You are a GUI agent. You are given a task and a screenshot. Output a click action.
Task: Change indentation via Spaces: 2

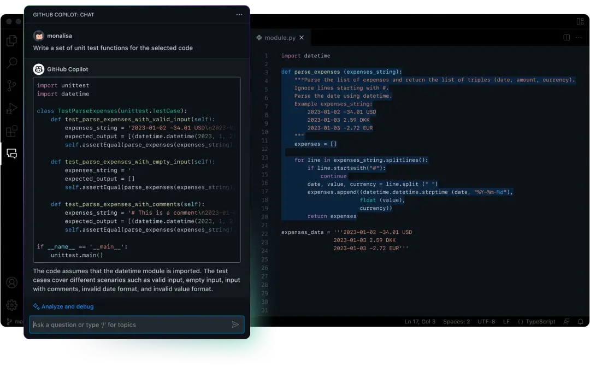click(456, 322)
